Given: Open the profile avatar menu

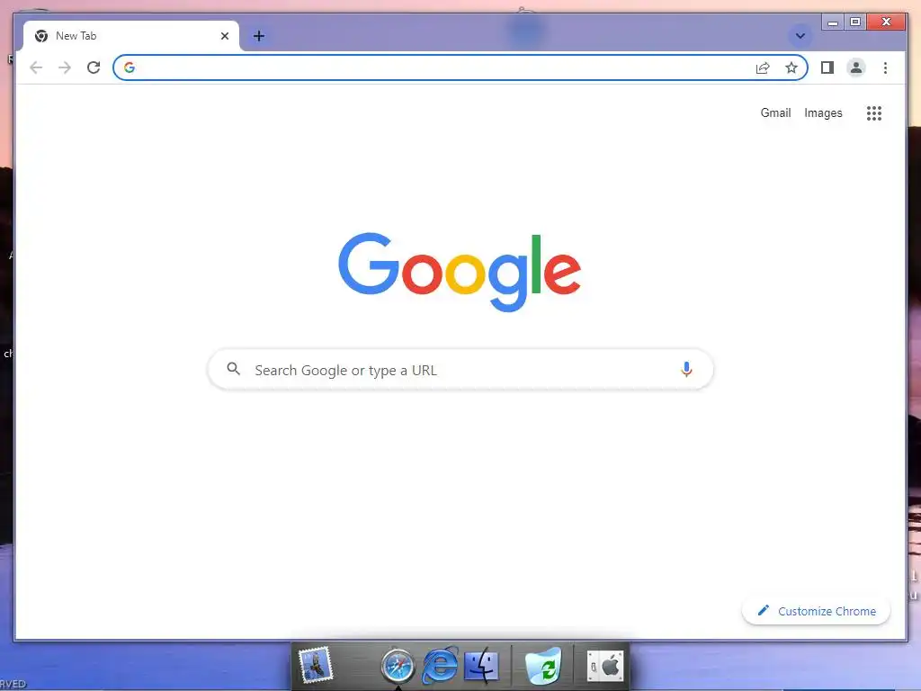Looking at the screenshot, I should point(856,67).
